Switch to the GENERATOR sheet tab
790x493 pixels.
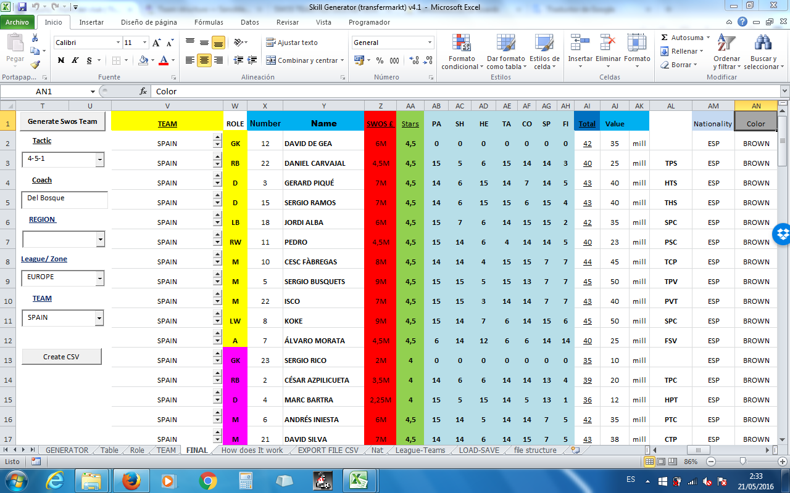(67, 450)
